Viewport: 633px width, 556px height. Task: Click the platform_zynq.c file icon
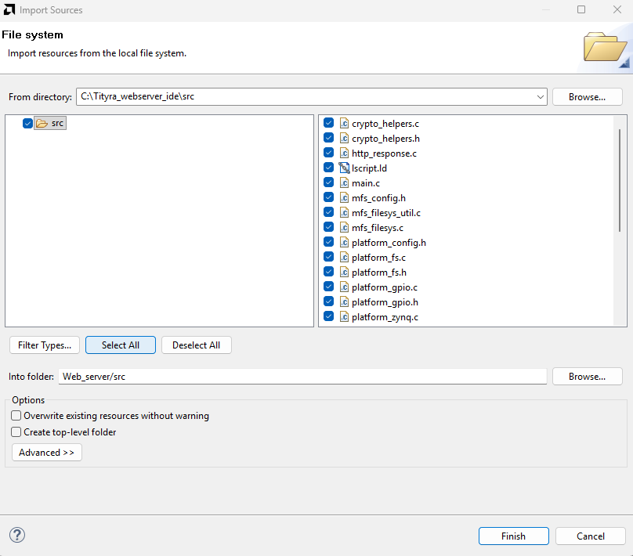tap(344, 317)
